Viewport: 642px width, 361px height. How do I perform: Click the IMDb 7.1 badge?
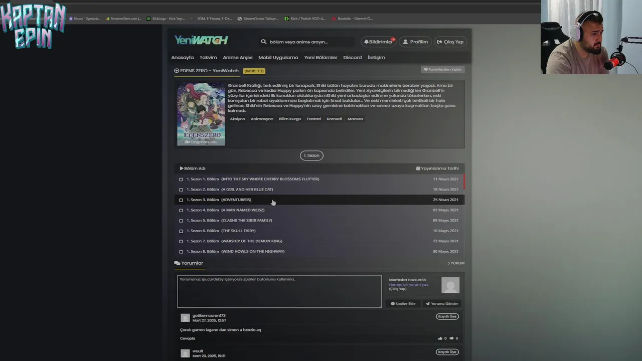pos(254,71)
